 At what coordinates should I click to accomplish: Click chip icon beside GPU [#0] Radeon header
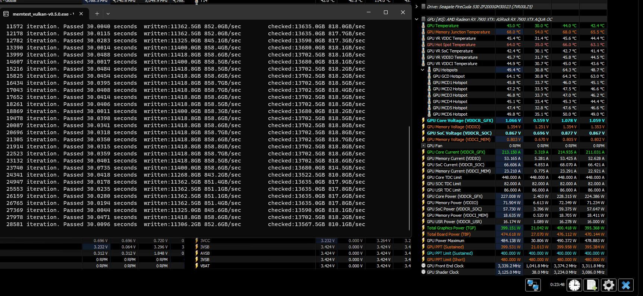(x=423, y=19)
